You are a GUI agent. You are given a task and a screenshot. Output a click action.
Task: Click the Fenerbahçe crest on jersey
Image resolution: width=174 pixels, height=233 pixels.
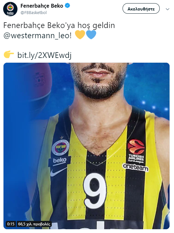[60, 147]
